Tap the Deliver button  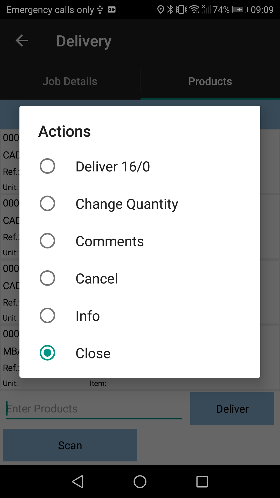pos(232,409)
